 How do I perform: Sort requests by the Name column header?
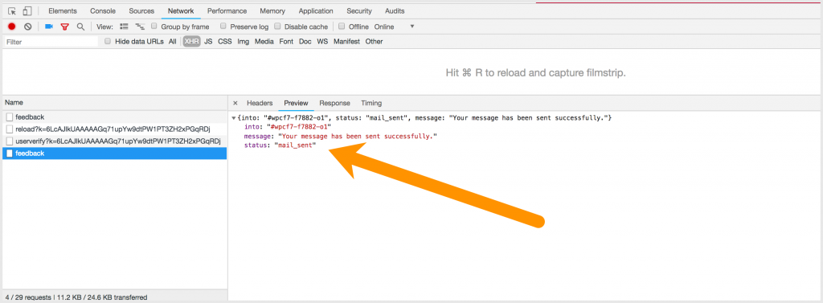pyautogui.click(x=114, y=103)
